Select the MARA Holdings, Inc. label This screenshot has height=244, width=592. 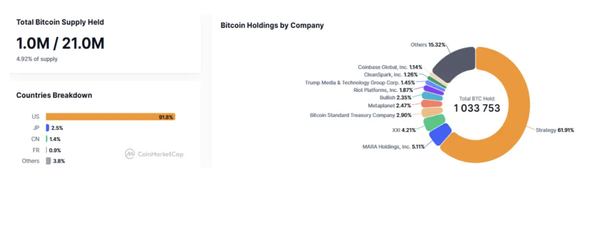(x=393, y=147)
